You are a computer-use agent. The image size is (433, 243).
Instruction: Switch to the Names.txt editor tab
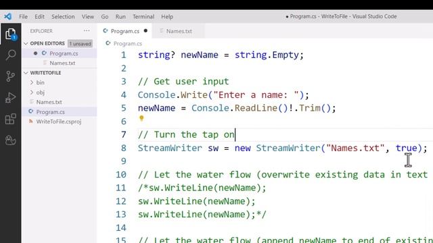click(x=179, y=31)
